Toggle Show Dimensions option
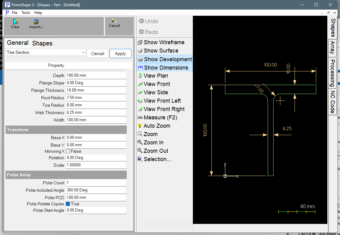This screenshot has width=340, height=235. pos(164,67)
